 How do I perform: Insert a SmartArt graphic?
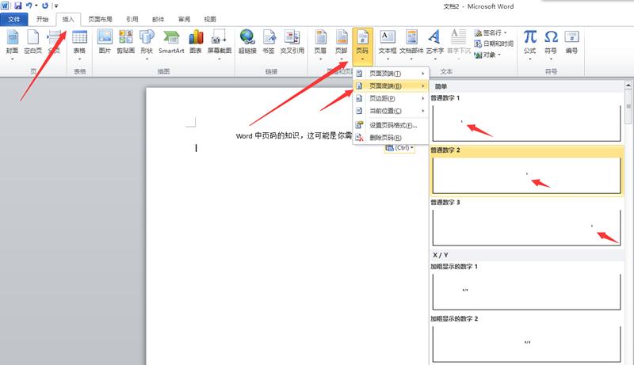click(171, 44)
